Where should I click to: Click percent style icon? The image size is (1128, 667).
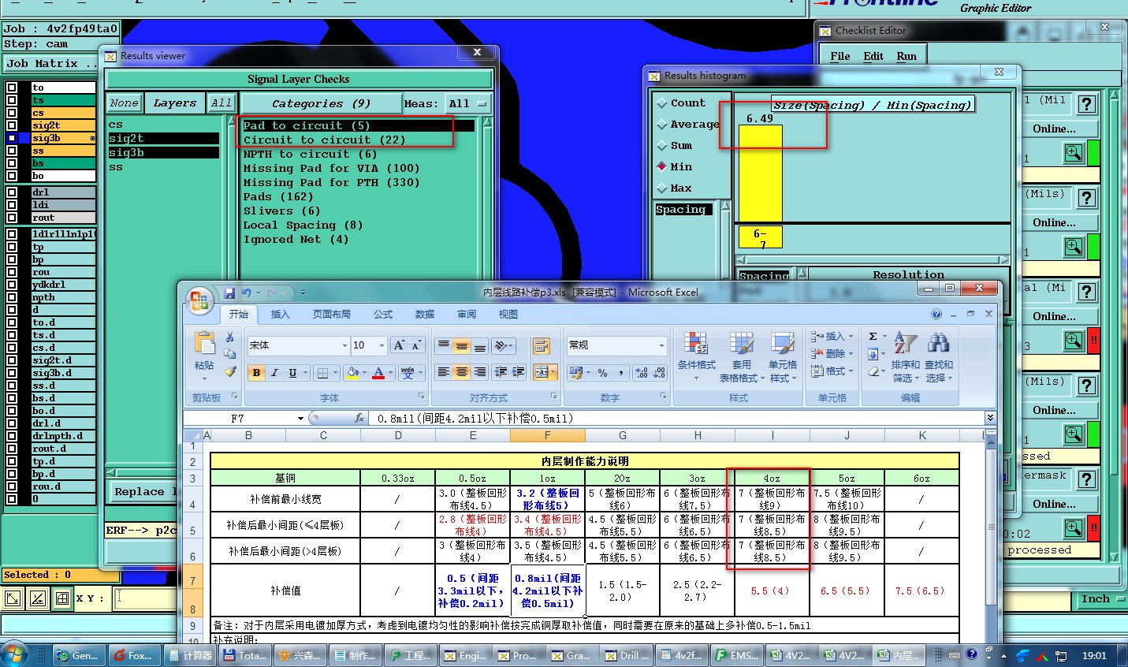[x=603, y=373]
